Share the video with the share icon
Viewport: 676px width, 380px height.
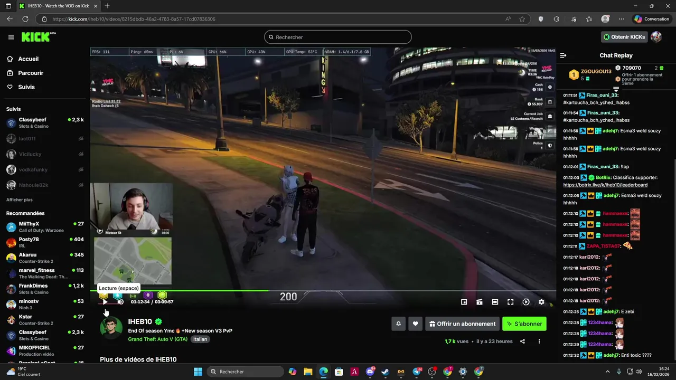522,341
